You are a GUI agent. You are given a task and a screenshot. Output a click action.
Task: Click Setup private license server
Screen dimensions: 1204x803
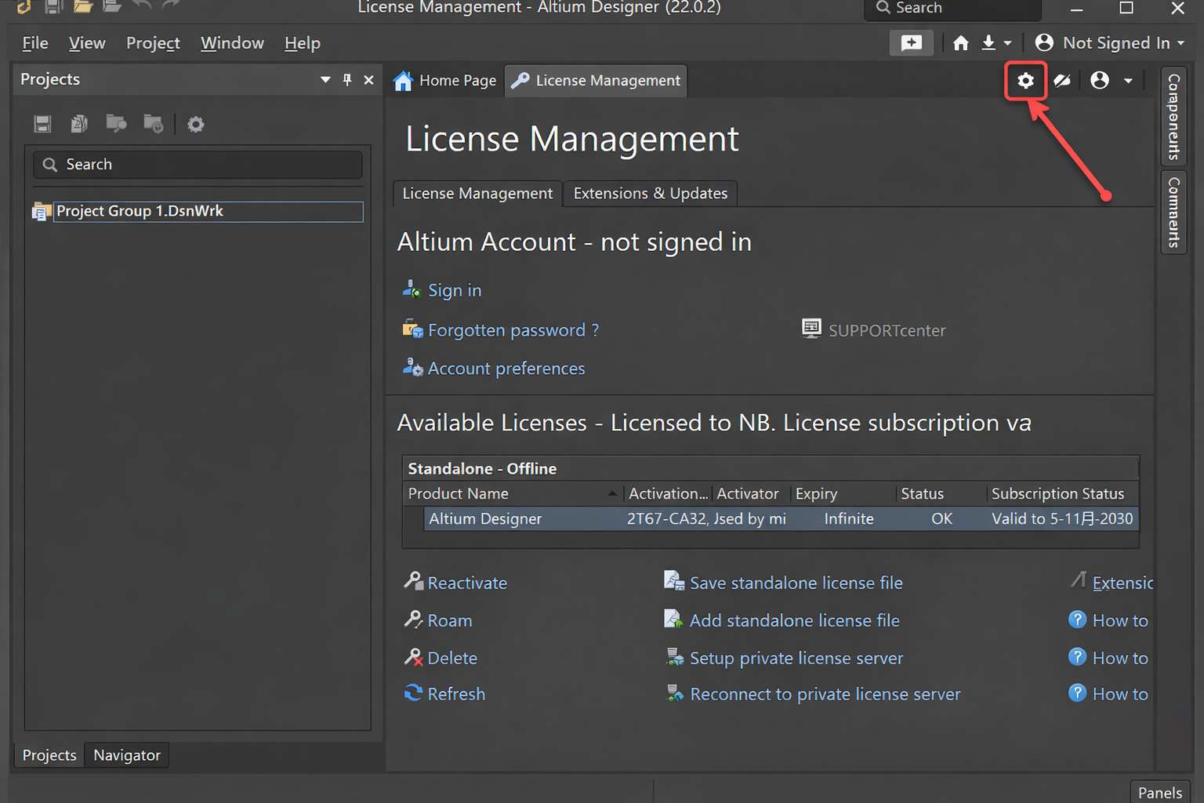(796, 658)
